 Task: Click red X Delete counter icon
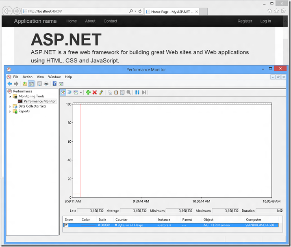click(95, 92)
